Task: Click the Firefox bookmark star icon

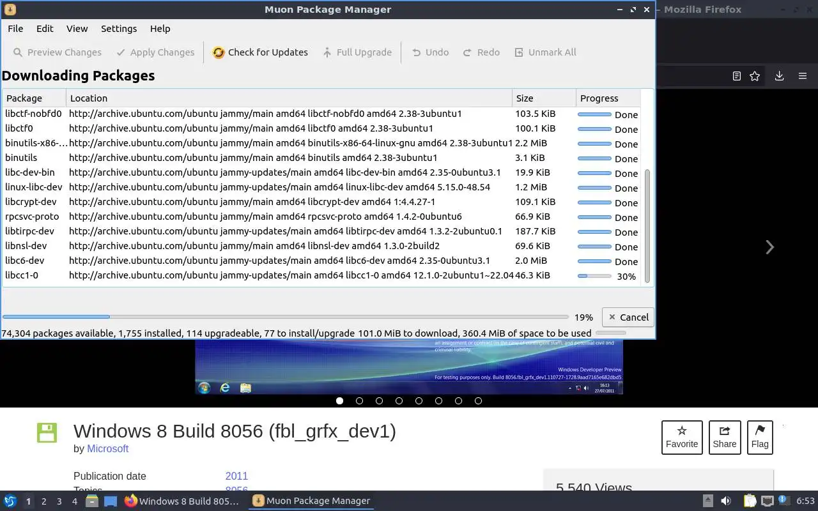Action: pyautogui.click(x=755, y=76)
